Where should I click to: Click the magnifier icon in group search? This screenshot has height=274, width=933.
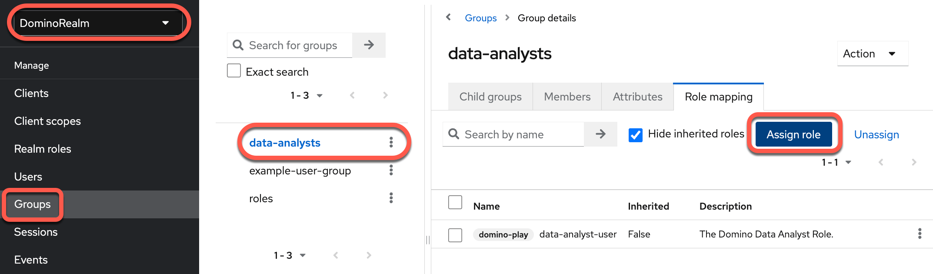coord(238,45)
